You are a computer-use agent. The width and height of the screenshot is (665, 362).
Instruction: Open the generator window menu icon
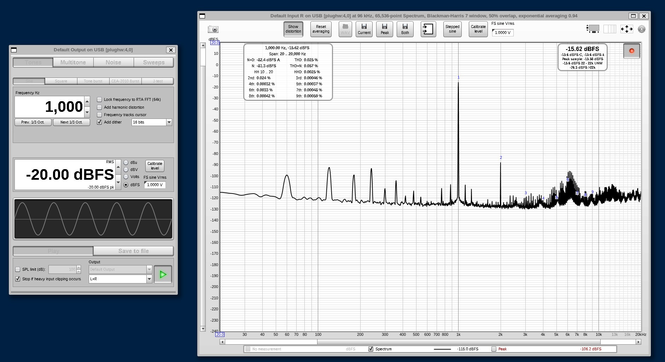click(x=14, y=50)
